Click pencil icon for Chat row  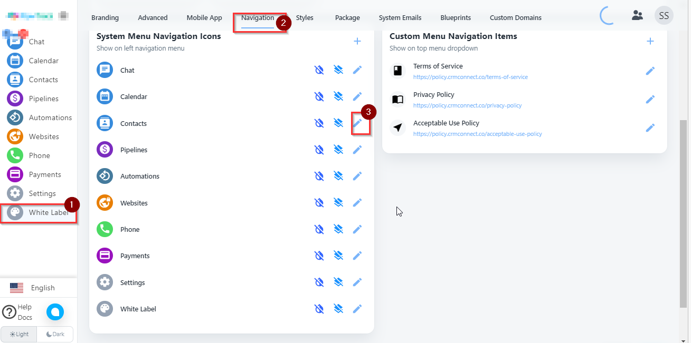pyautogui.click(x=357, y=70)
